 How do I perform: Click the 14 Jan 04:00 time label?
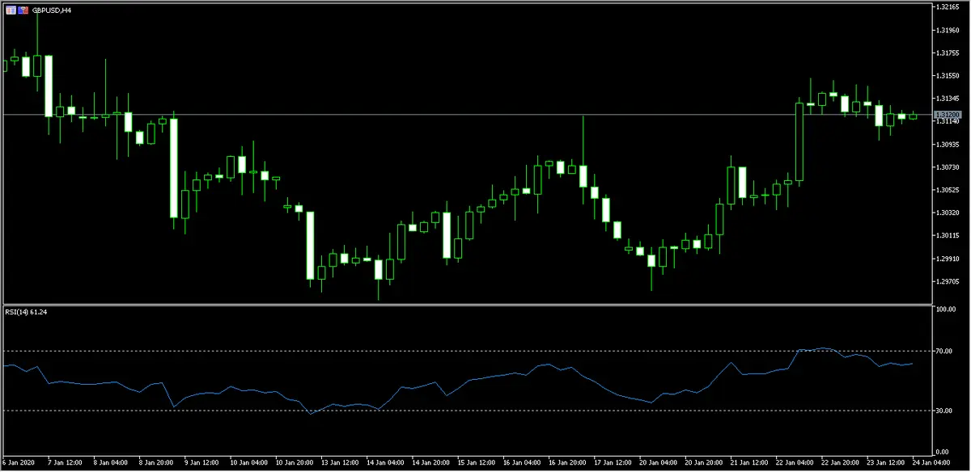click(386, 463)
